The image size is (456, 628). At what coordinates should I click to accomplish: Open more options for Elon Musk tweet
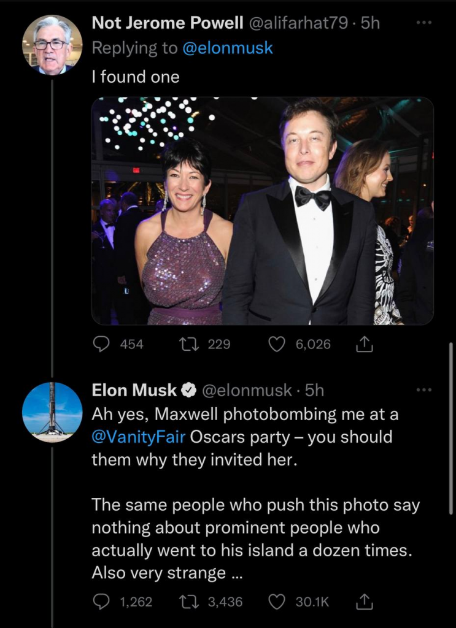pyautogui.click(x=424, y=389)
